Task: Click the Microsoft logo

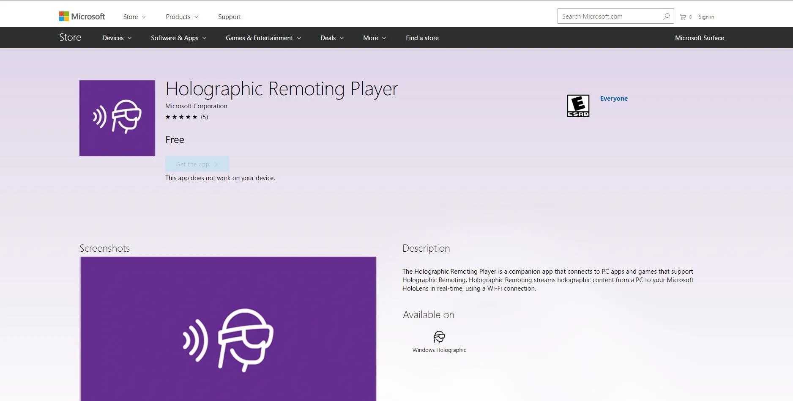Action: [82, 16]
